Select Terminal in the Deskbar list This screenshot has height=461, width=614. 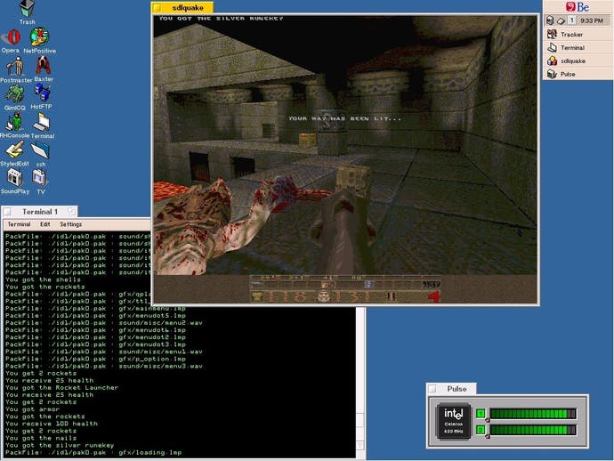click(578, 48)
